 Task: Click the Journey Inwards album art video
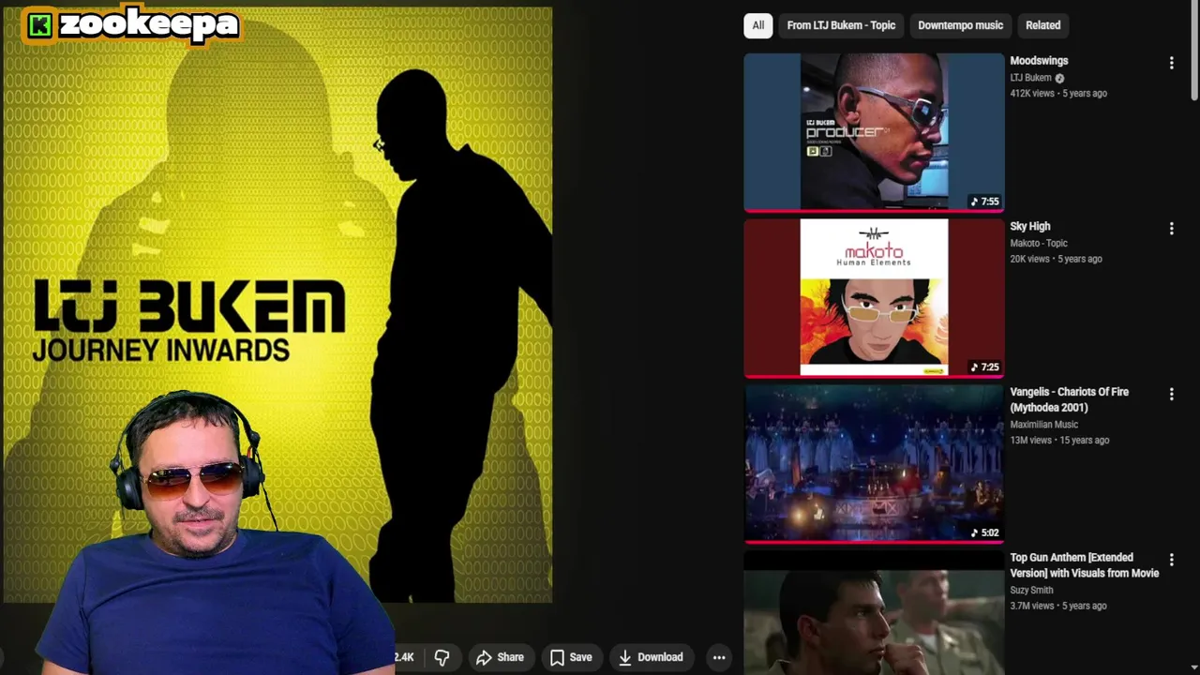point(278,305)
